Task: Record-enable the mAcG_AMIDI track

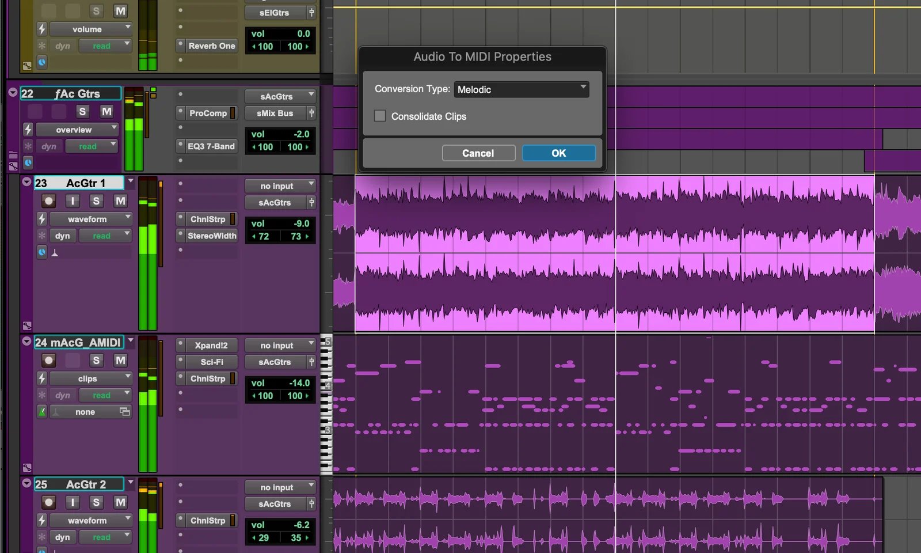Action: [49, 361]
